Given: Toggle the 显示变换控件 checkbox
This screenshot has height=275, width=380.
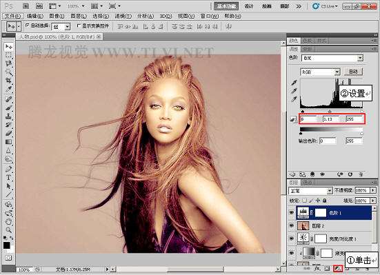Looking at the screenshot, I should click(x=79, y=26).
